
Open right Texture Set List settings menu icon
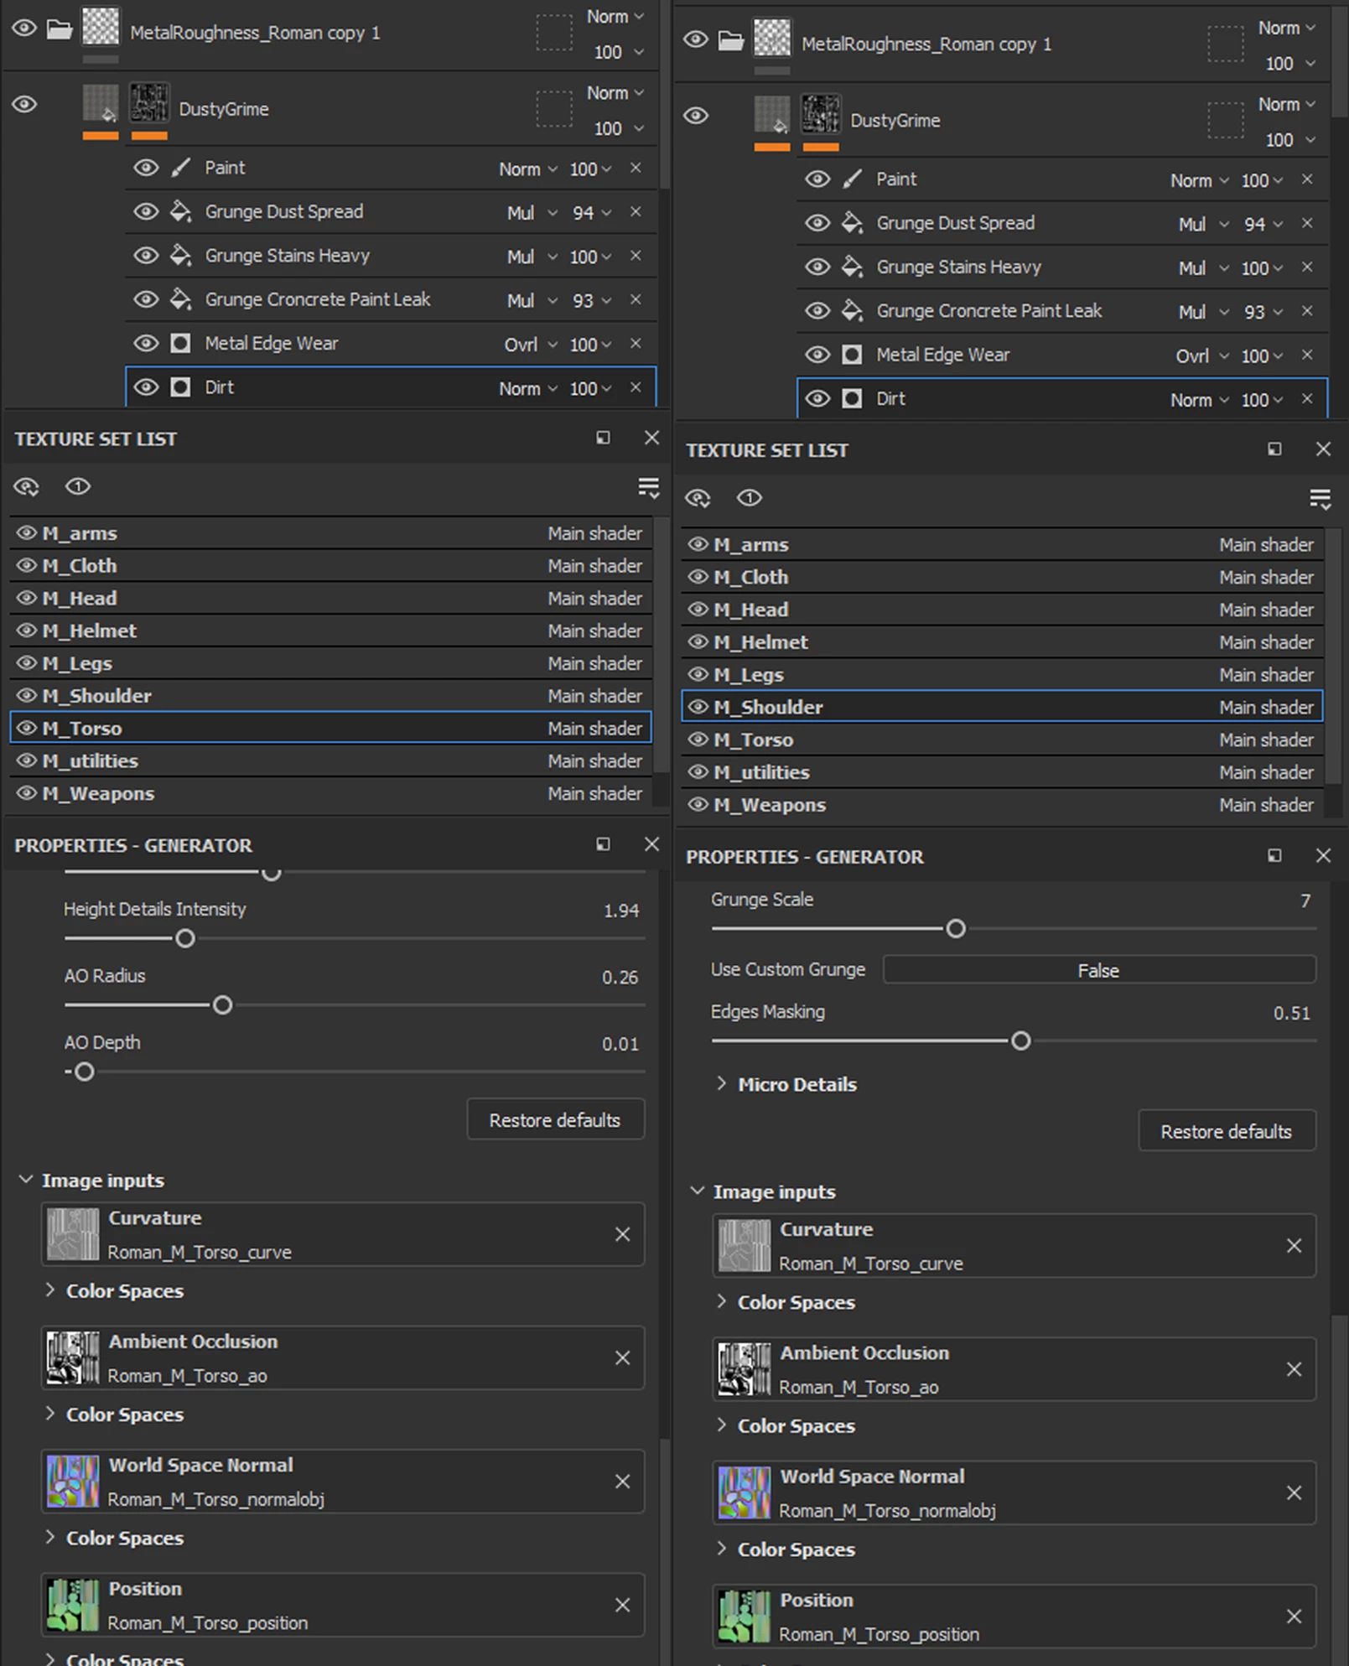point(1320,499)
